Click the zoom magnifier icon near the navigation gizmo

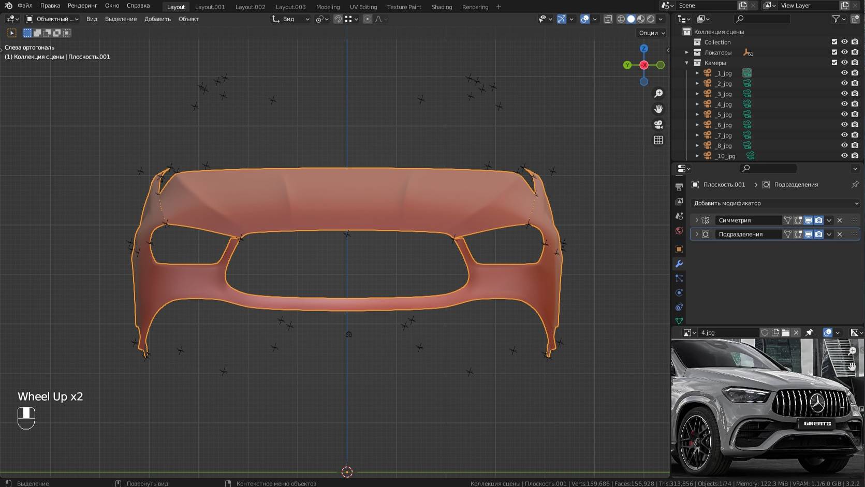point(658,93)
